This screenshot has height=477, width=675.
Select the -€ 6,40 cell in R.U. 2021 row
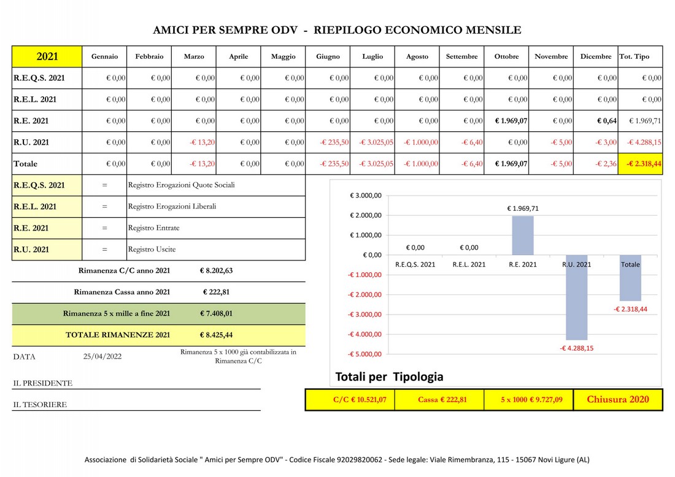462,142
